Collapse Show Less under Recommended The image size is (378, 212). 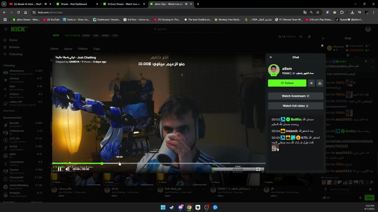pyautogui.click(x=37, y=202)
